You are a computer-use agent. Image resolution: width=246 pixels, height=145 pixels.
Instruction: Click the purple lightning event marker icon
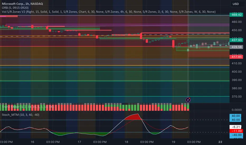tap(188, 100)
